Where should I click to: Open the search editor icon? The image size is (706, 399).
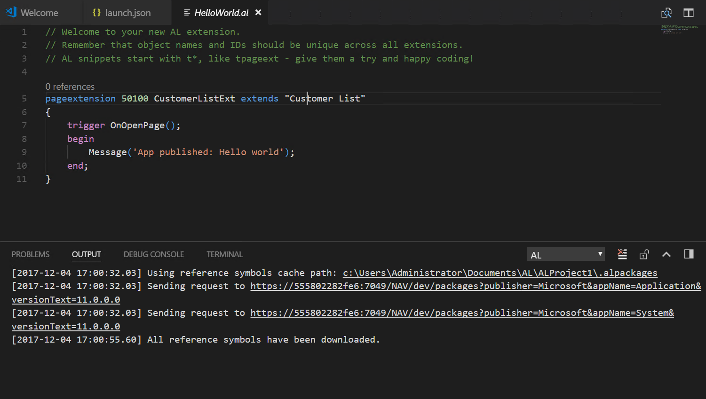(666, 13)
